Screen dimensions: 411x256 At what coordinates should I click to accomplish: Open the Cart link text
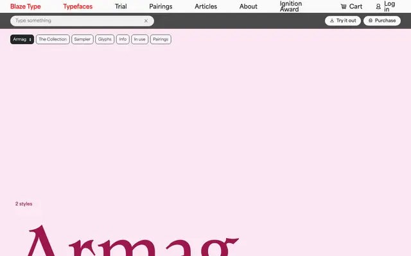click(356, 6)
